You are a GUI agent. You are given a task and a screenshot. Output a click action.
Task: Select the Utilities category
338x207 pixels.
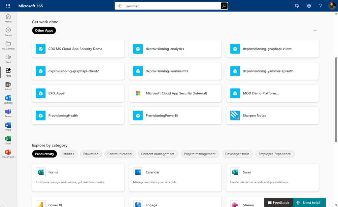[x=68, y=154]
